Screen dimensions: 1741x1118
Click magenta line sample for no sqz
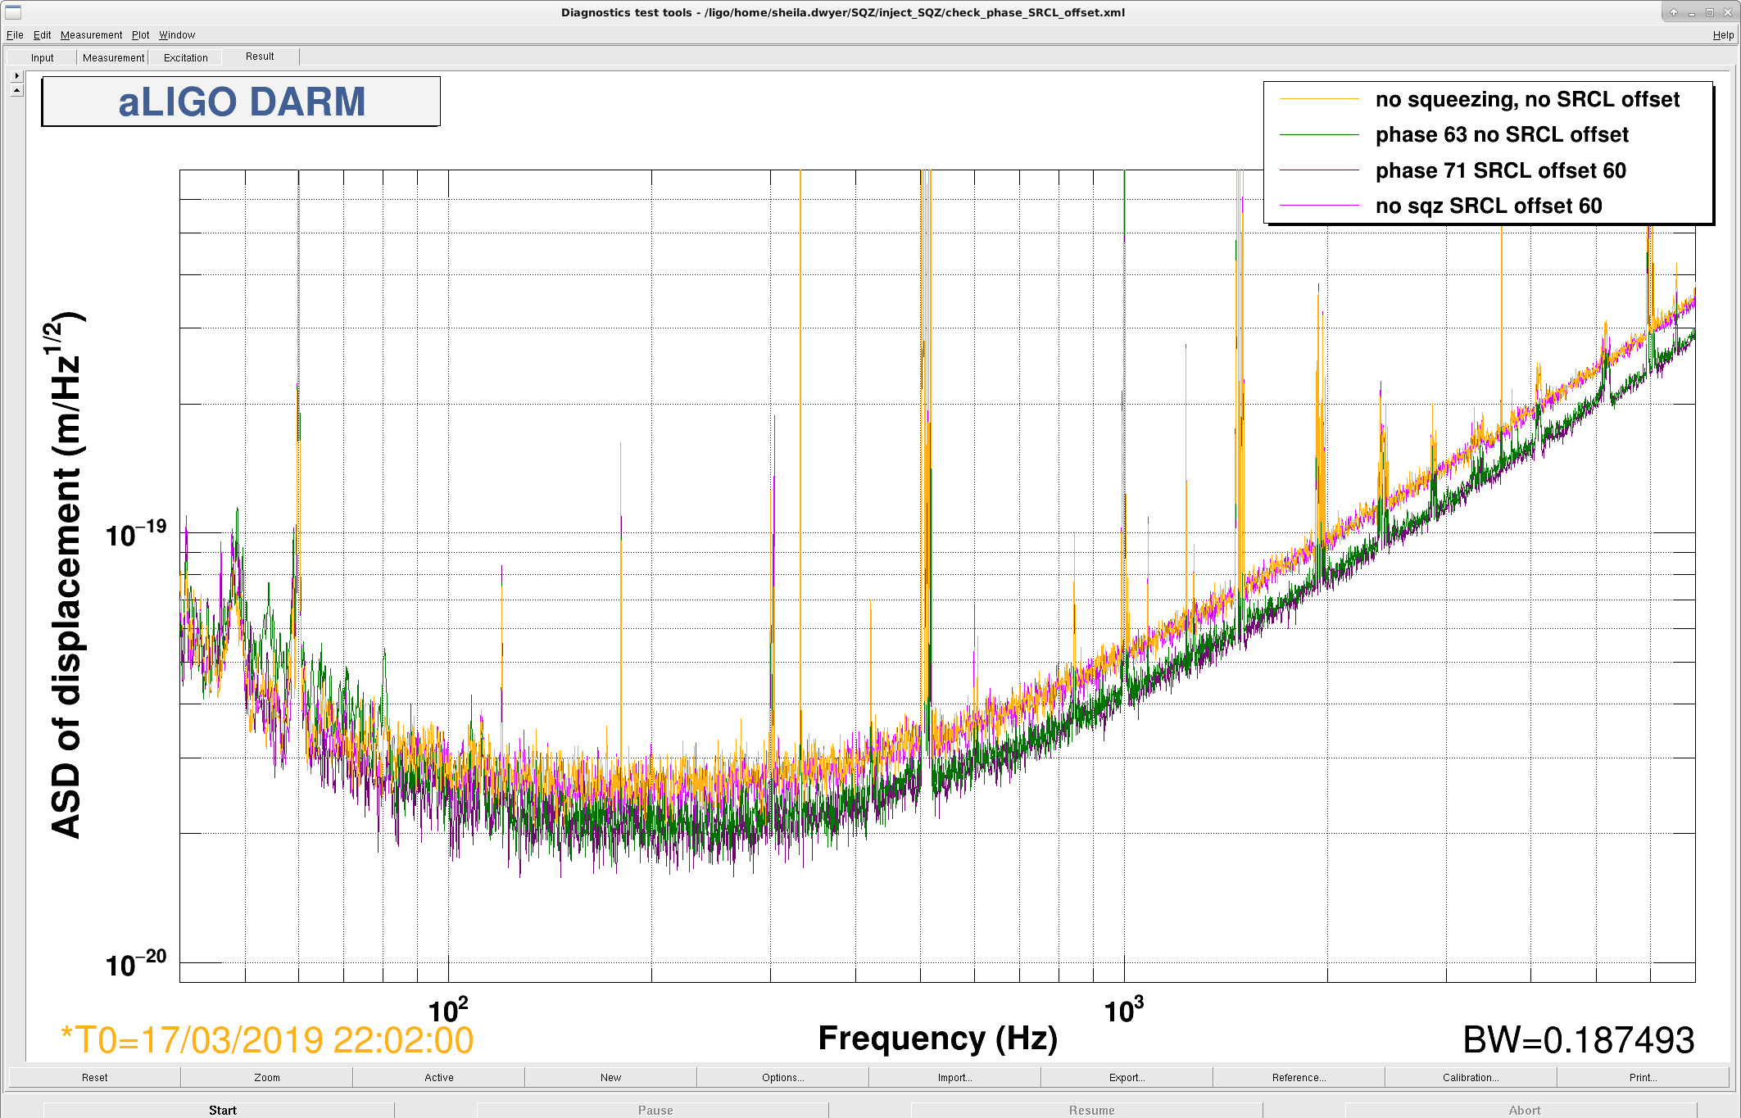coord(1319,206)
